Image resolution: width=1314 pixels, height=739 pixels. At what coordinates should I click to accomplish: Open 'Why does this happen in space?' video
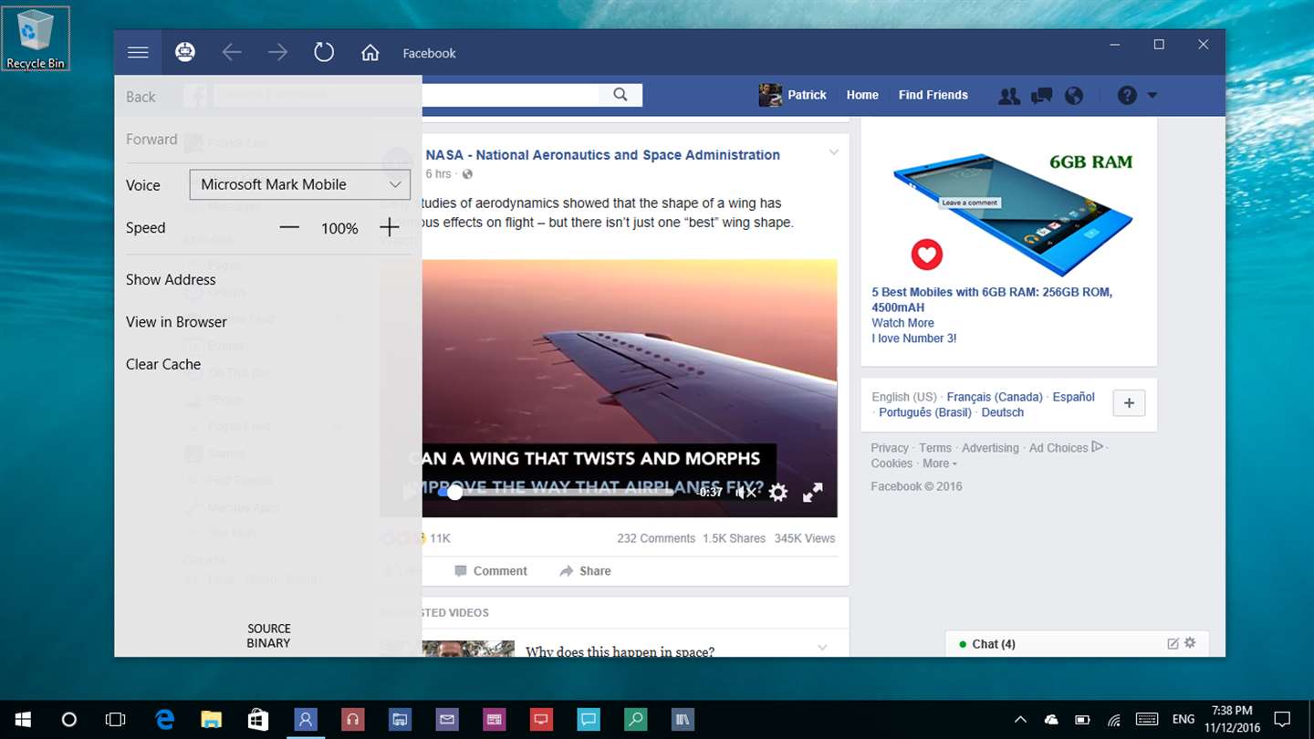pos(620,651)
